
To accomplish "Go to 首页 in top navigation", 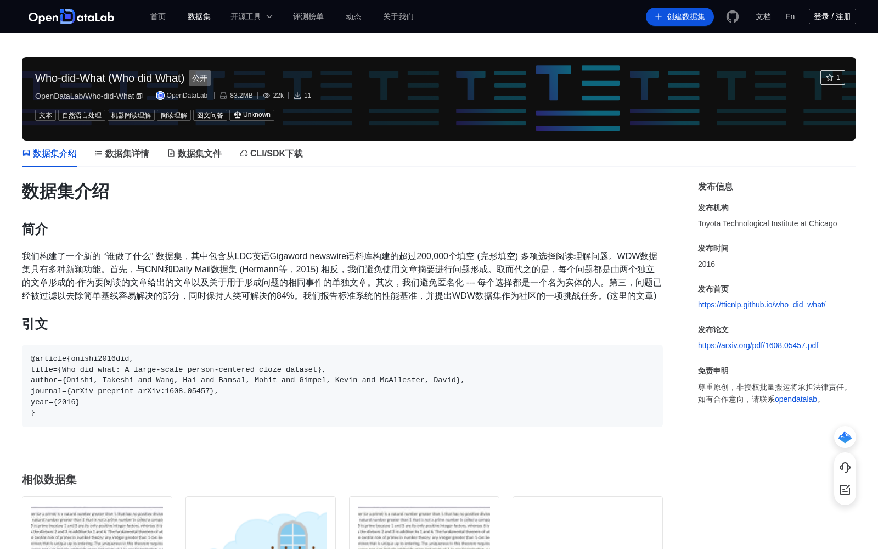I will (158, 16).
